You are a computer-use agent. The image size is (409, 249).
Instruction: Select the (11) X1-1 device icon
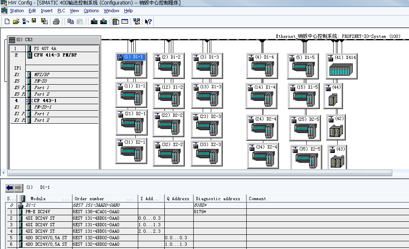[x=131, y=94]
